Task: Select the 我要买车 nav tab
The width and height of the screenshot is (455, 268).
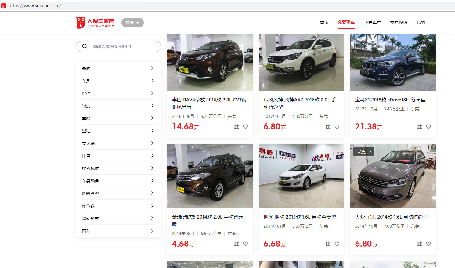Action: coord(346,23)
